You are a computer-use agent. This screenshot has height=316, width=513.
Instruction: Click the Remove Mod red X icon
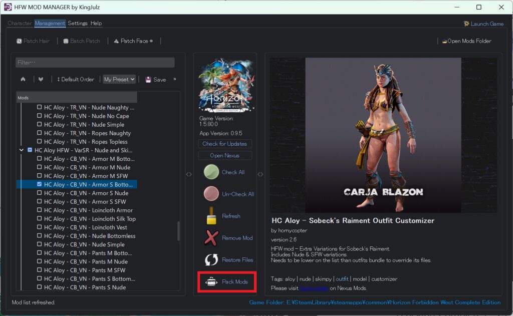tap(211, 238)
